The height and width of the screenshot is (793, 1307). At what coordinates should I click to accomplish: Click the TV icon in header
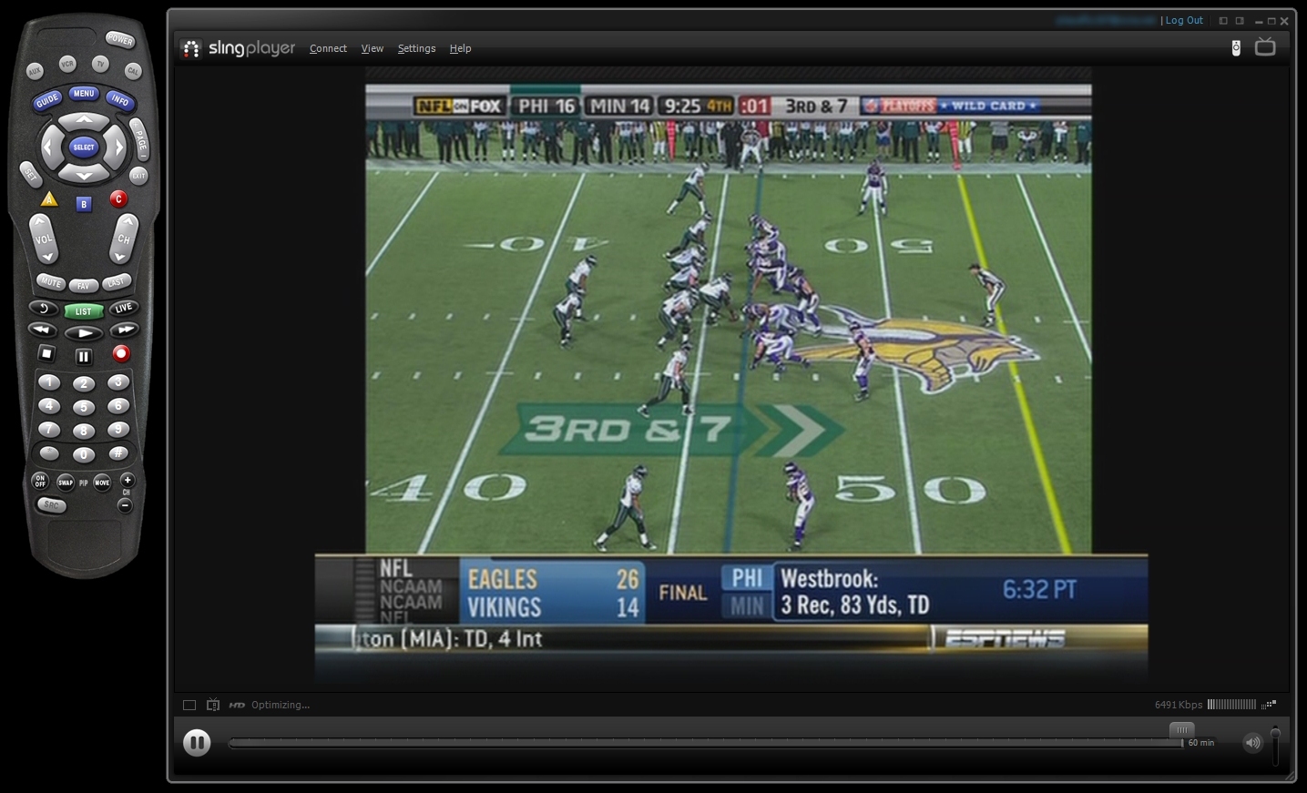coord(1265,46)
